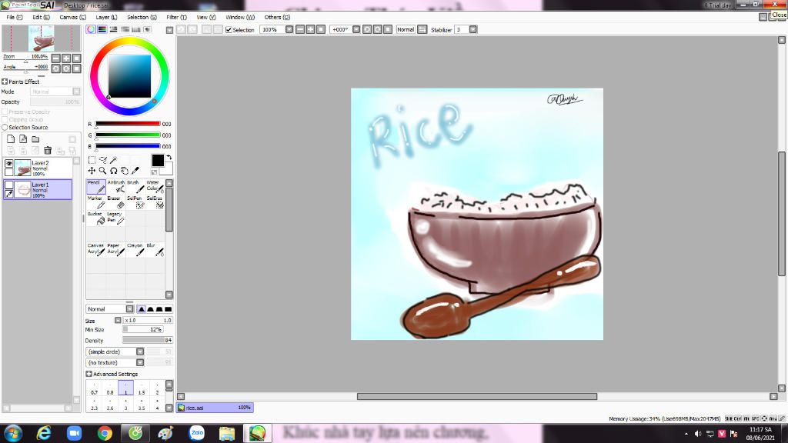Switch to the rice.sai canvas tab
Screen dimensions: 788x443
coord(215,408)
